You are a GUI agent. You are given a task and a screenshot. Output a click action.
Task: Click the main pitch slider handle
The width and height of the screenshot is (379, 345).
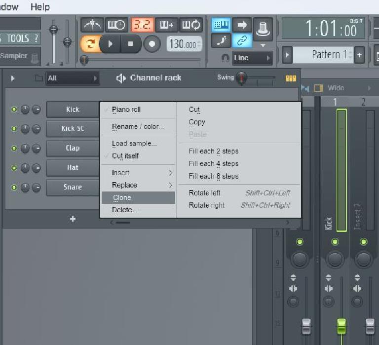pos(67,42)
